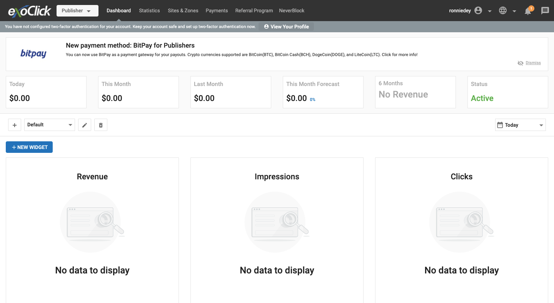The image size is (554, 303).
Task: Click the BitPay logo
Action: (33, 54)
